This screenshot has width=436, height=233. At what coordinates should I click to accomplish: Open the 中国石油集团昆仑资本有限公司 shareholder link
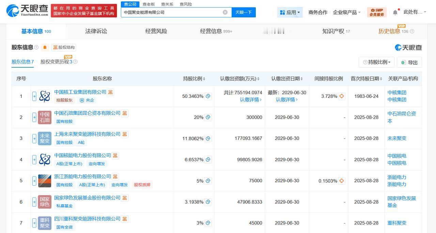(87, 113)
